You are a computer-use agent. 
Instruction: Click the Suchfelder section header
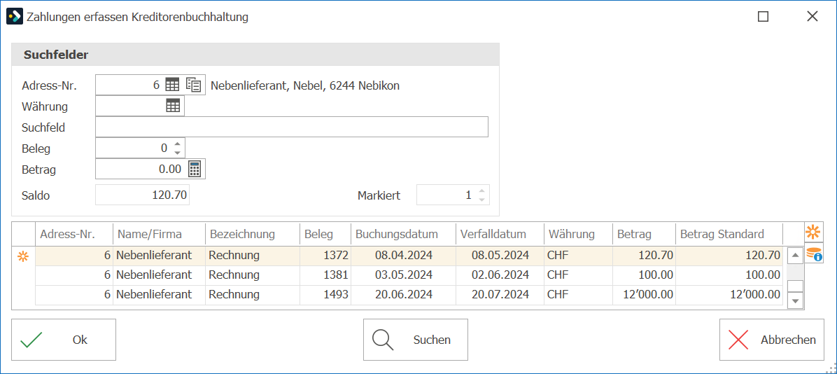[x=255, y=55]
